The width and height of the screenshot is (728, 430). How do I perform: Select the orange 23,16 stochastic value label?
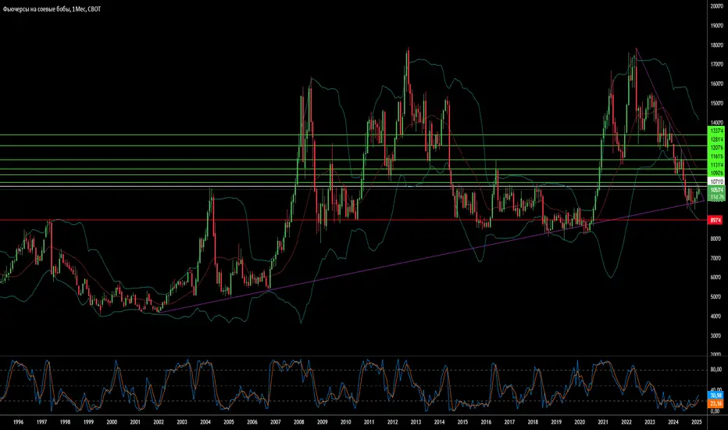tap(716, 404)
